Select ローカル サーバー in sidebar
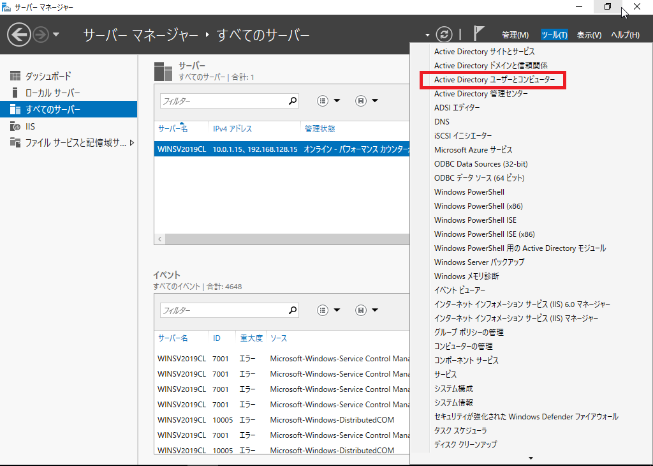Image resolution: width=653 pixels, height=466 pixels. point(69,93)
